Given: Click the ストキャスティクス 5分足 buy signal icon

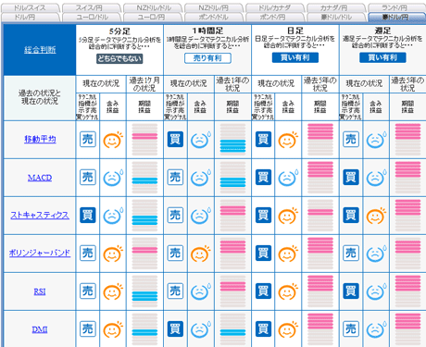Looking at the screenshot, I should tap(88, 215).
